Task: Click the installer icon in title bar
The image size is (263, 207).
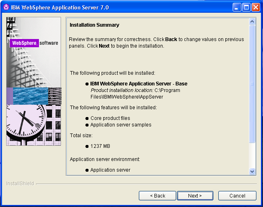Action: tap(6, 7)
